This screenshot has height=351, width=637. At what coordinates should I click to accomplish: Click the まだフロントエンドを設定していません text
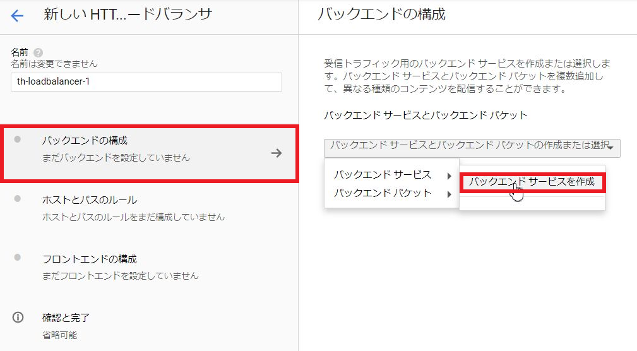[x=121, y=276]
